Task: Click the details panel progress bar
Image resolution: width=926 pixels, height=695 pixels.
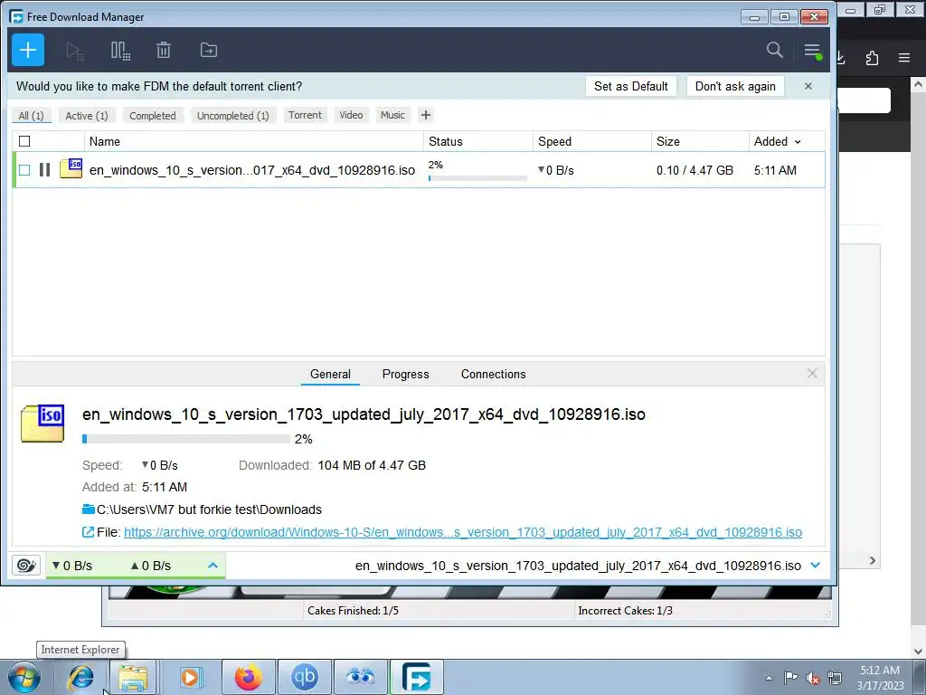Action: click(186, 439)
